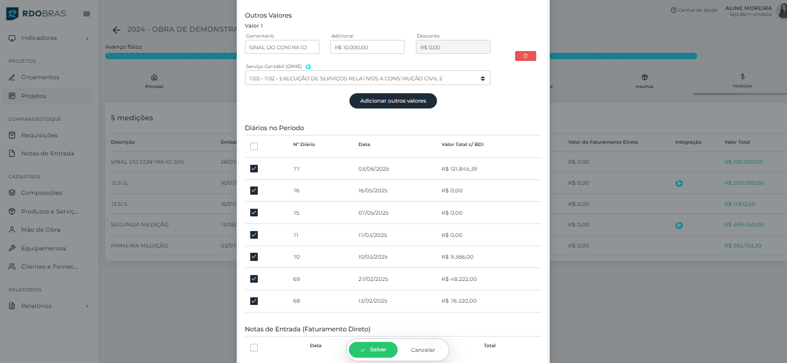This screenshot has height=363, width=787.
Task: Click the hamburger menu icon beside logo
Action: [x=87, y=13]
